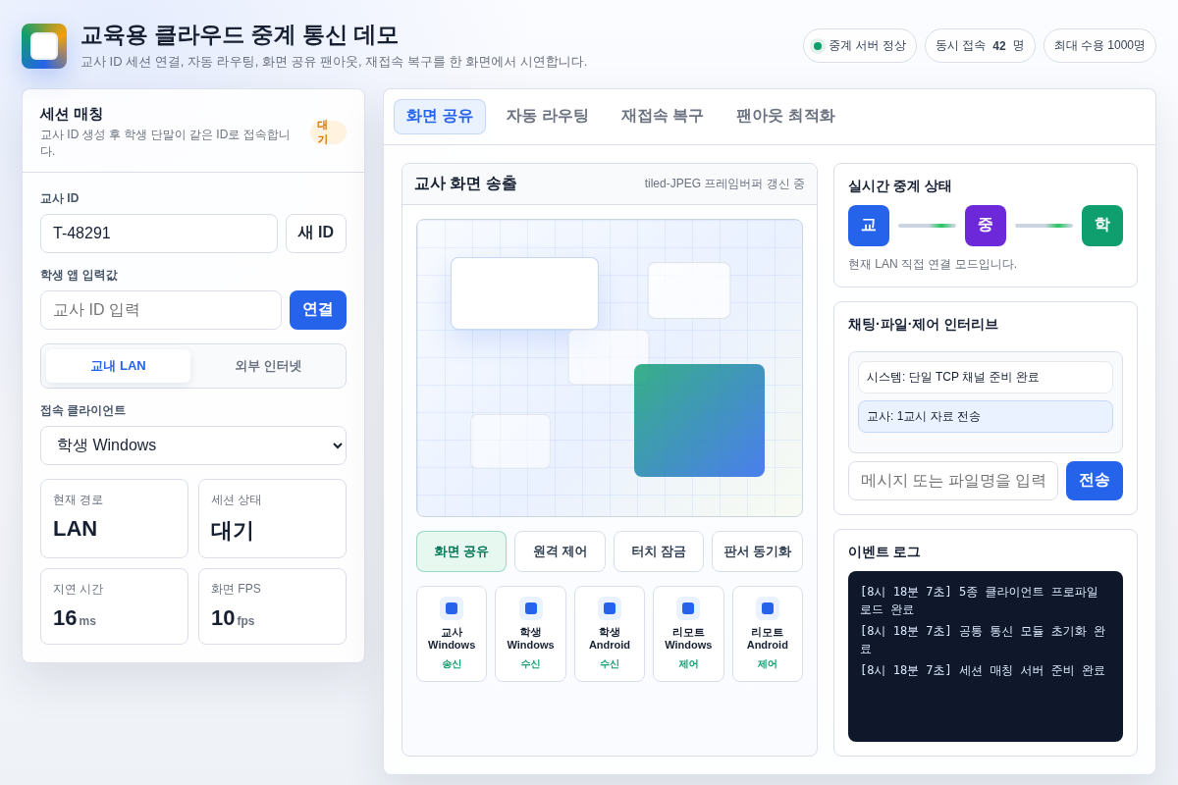Click log line '5종 클라이언트 프로파일 로드 완료'
This screenshot has height=785, width=1178.
pos(986,601)
